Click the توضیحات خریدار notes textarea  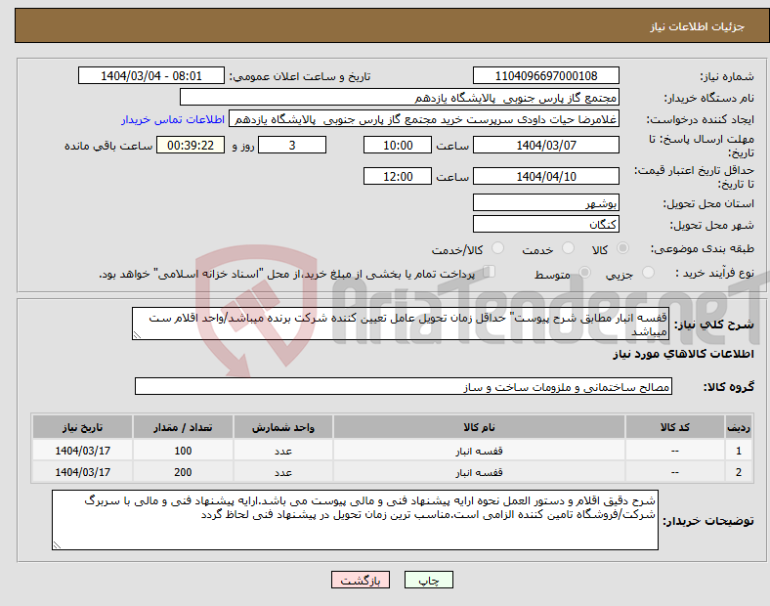355,520
